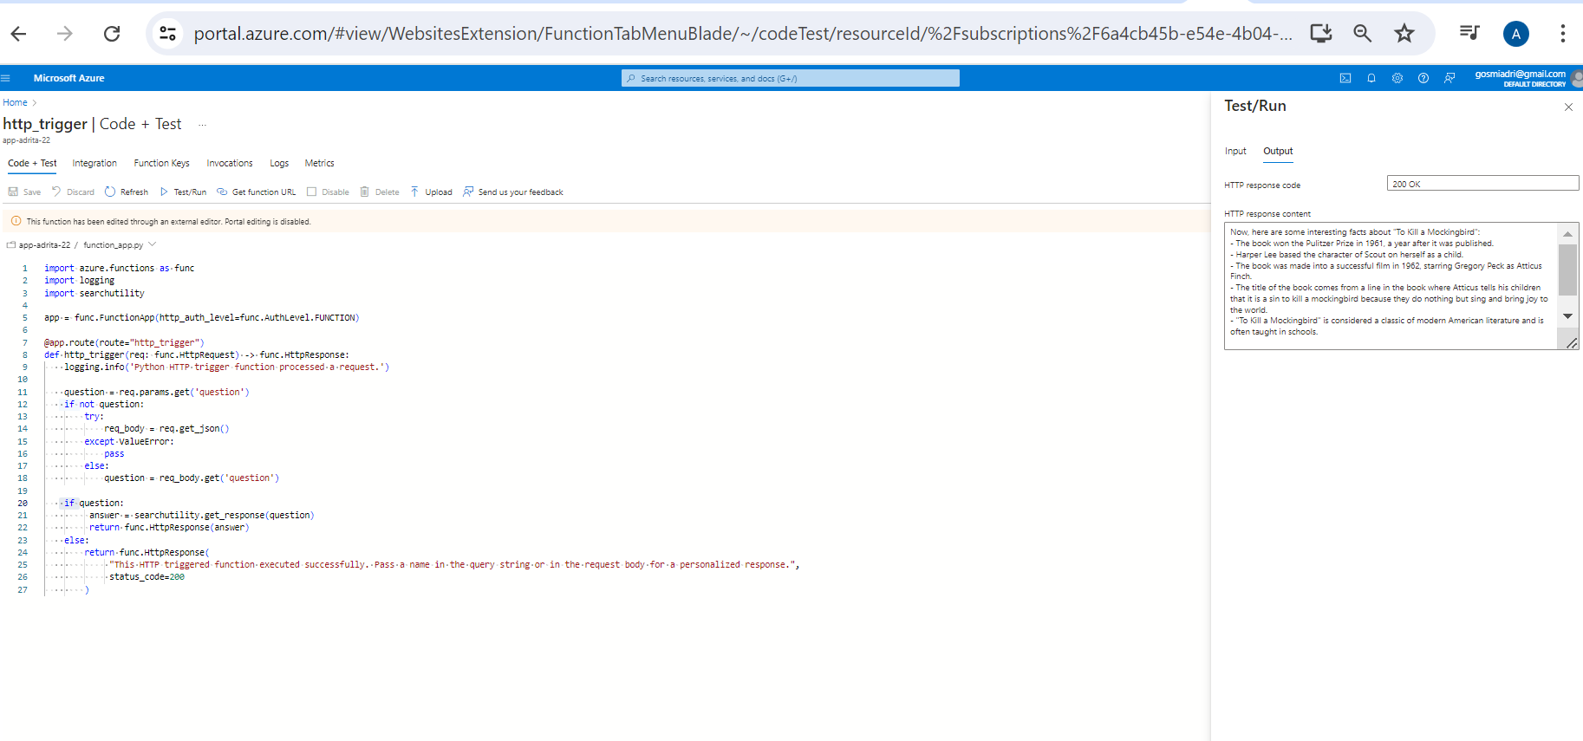Open the browser three-dot menu
Viewport: 1583px width, 741px height.
[x=1563, y=34]
